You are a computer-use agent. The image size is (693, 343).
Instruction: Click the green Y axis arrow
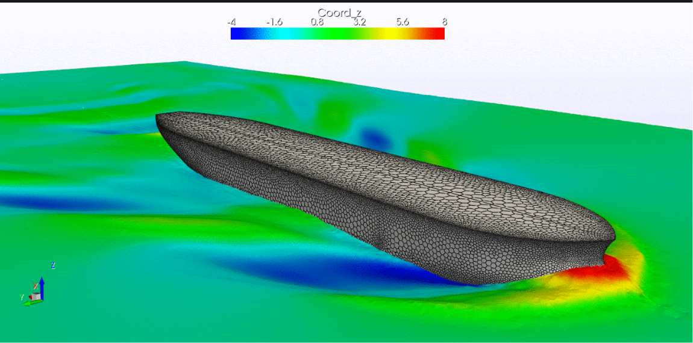[28, 302]
